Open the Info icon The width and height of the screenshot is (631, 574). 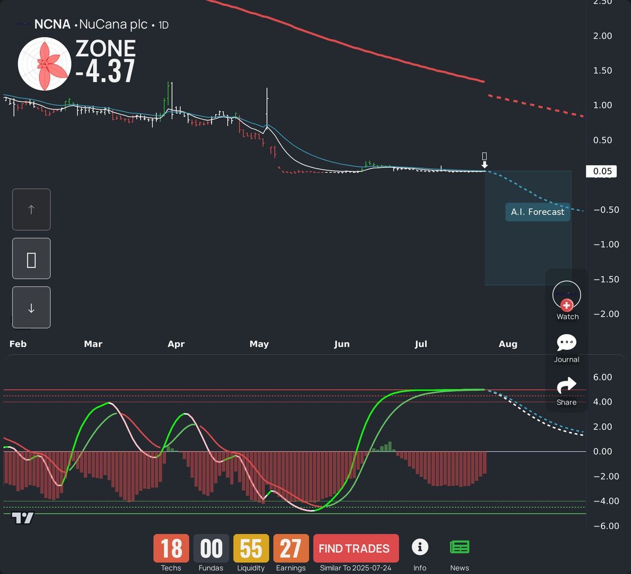(420, 547)
